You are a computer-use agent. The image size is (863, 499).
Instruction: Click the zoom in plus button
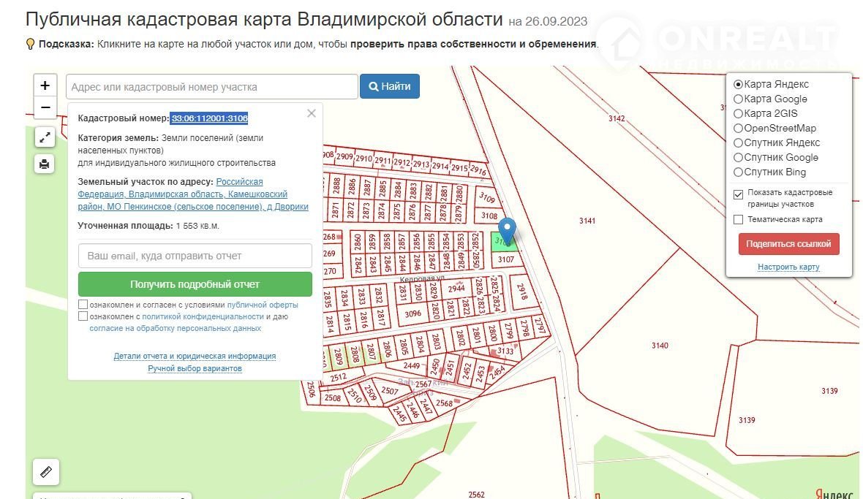click(45, 85)
